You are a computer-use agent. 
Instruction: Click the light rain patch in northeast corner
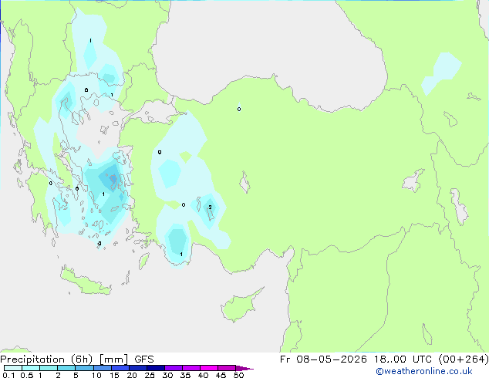[441, 73]
